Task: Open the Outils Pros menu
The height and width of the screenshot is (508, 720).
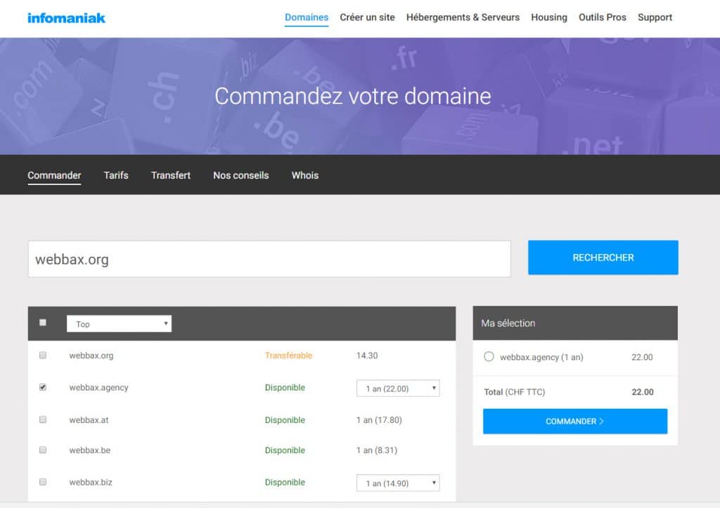Action: pos(603,18)
